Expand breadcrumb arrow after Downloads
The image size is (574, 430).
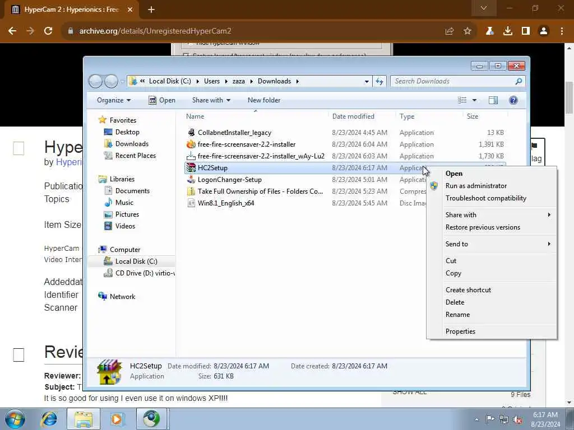tap(297, 81)
